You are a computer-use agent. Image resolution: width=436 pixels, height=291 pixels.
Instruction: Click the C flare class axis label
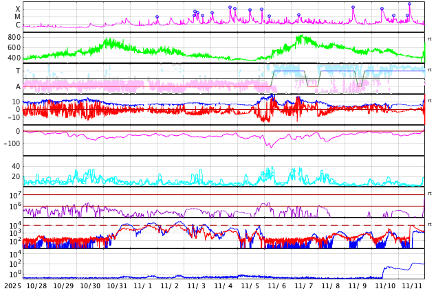(x=18, y=25)
